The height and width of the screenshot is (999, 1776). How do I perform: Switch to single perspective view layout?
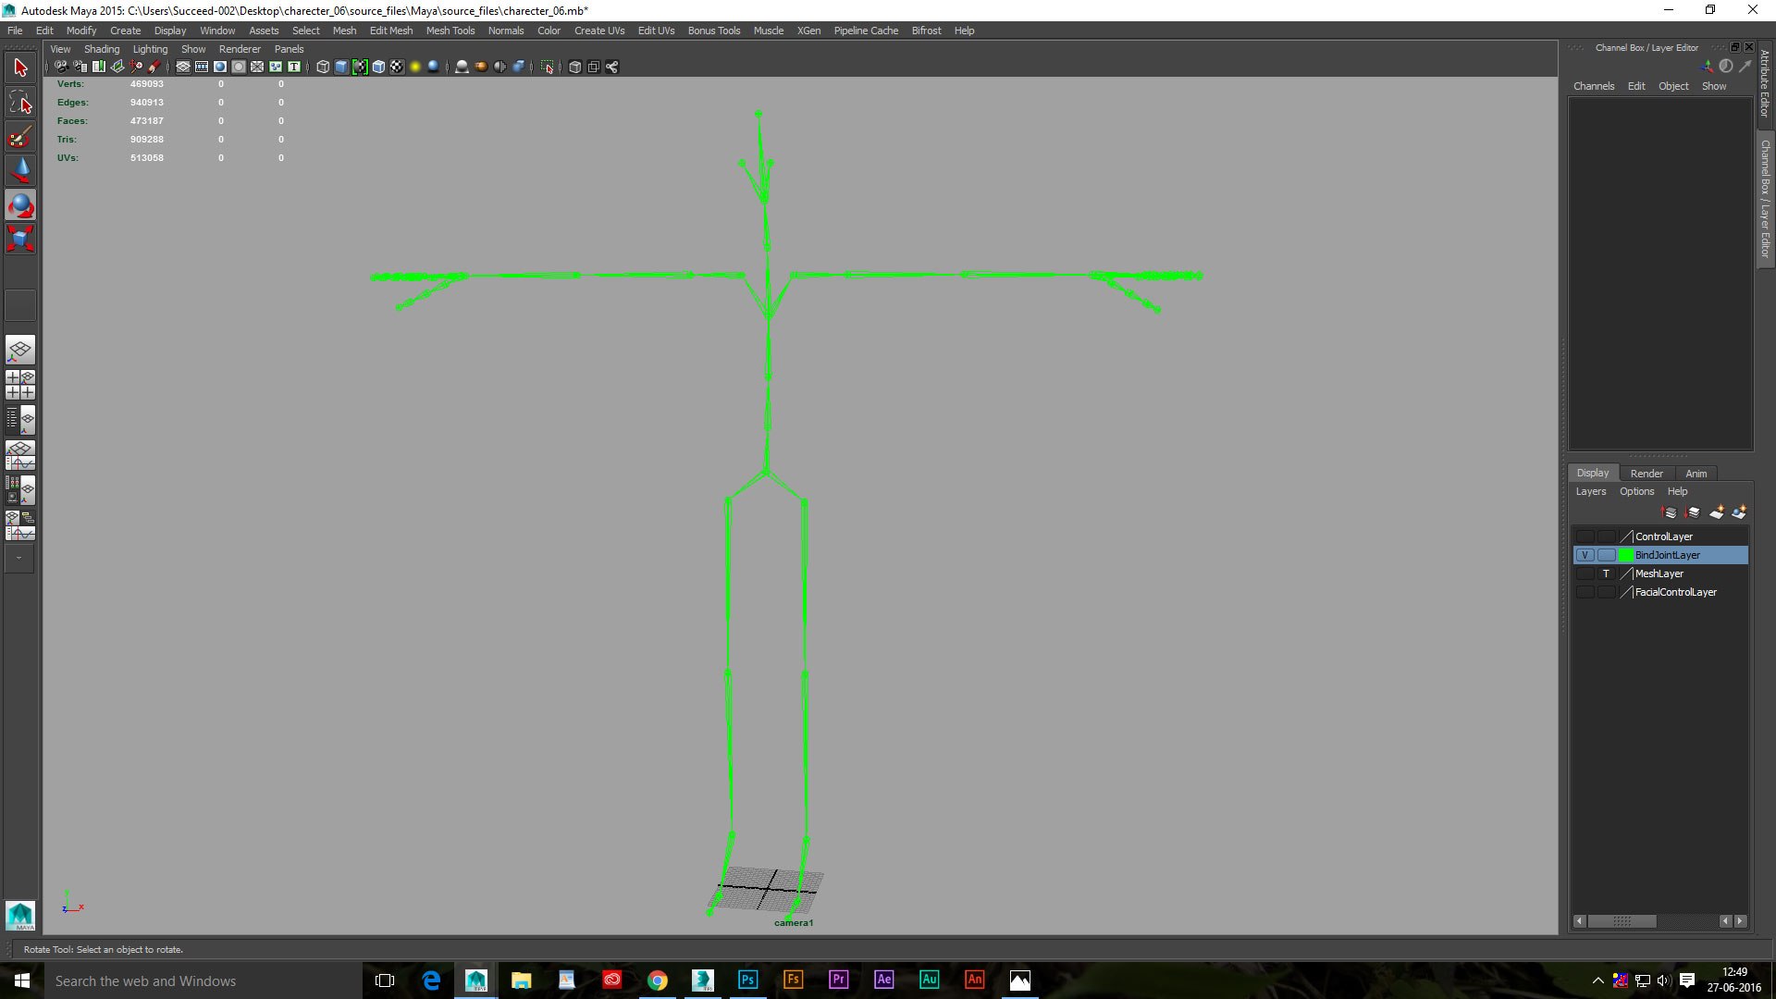20,350
